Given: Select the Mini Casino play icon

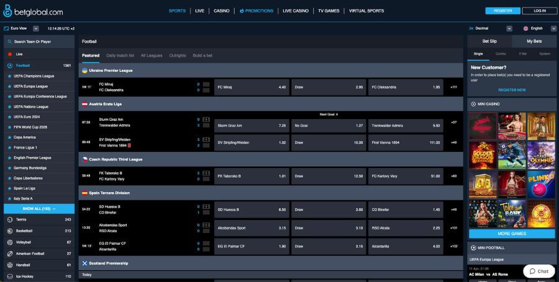Looking at the screenshot, I should (473, 104).
